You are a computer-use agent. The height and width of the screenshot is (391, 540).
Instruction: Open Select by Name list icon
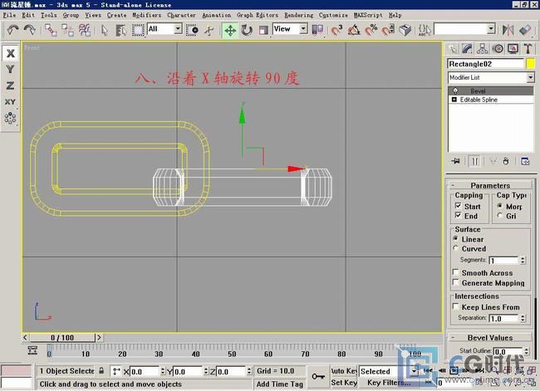[121, 30]
